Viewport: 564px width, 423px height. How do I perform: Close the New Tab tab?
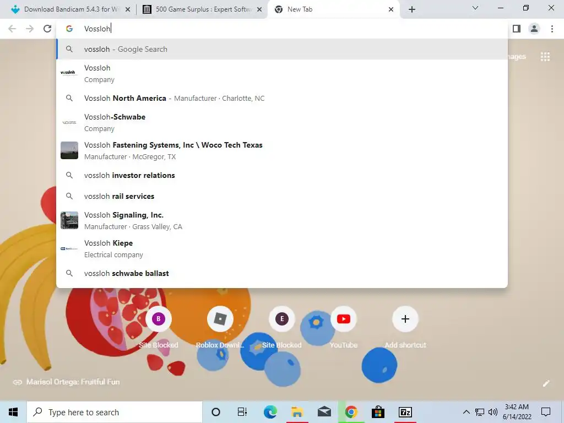coord(391,9)
